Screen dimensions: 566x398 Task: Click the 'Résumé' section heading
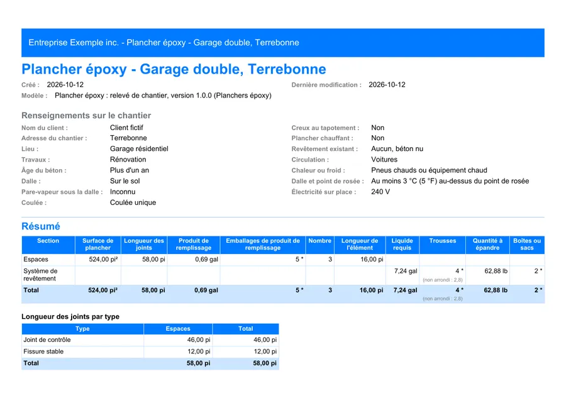41,226
